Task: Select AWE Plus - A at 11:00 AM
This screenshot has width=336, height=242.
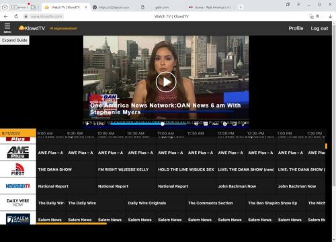Action: (x=171, y=153)
